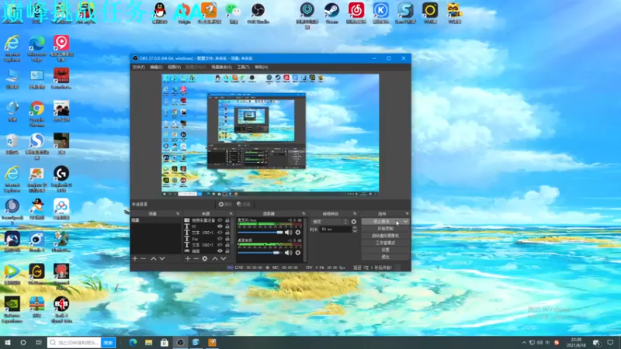
Task: Open Mic/Aux audio settings gear
Action: click(298, 232)
